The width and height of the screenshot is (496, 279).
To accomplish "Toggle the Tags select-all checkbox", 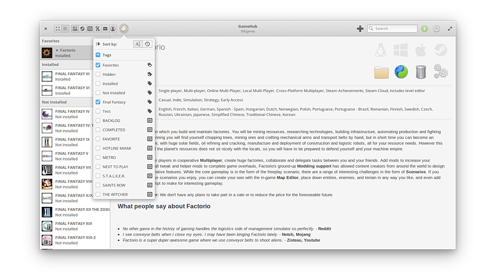I will (98, 55).
